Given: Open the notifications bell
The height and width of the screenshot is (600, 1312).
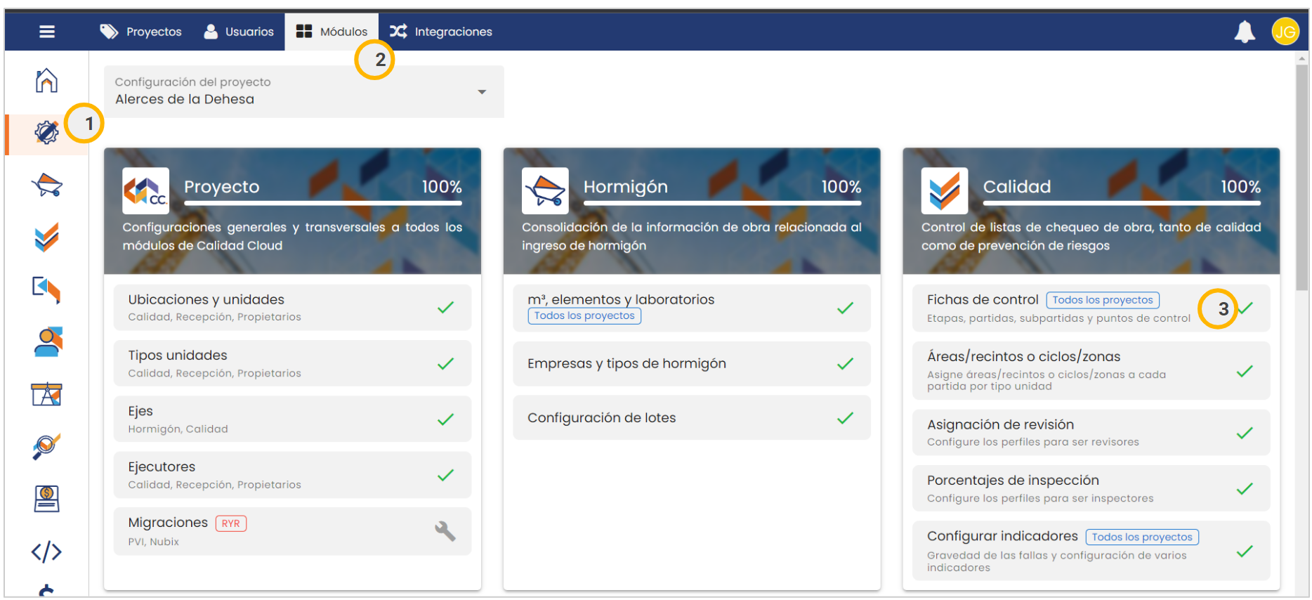Looking at the screenshot, I should tap(1245, 32).
